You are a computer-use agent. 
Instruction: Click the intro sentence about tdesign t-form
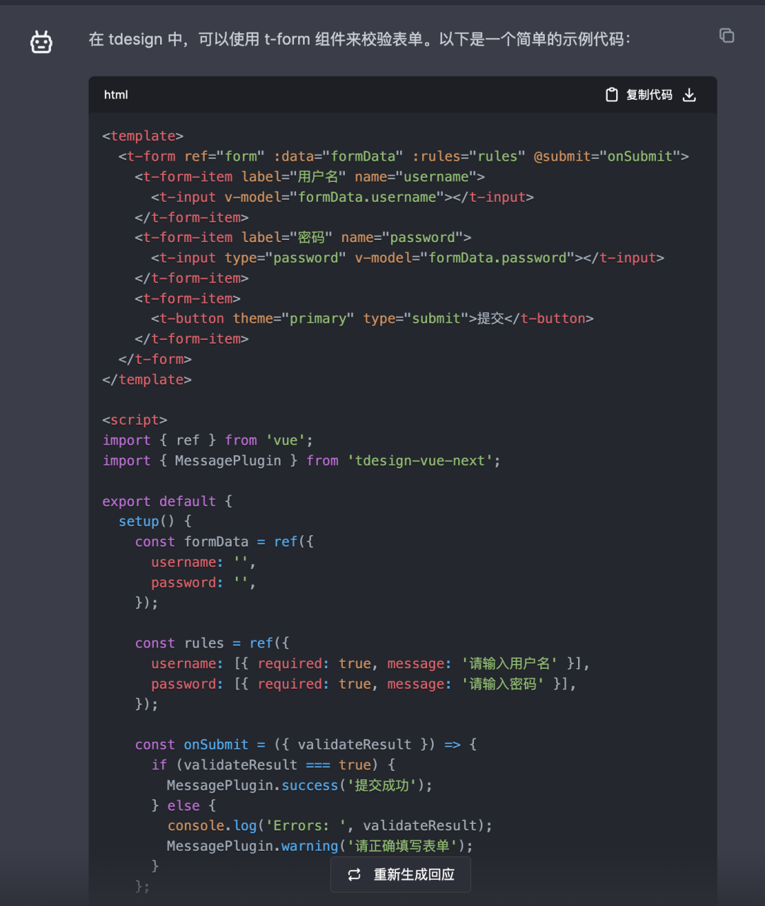359,39
